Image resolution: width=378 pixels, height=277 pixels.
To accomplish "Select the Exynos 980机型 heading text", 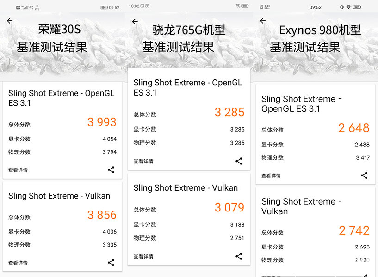I will 320,30.
